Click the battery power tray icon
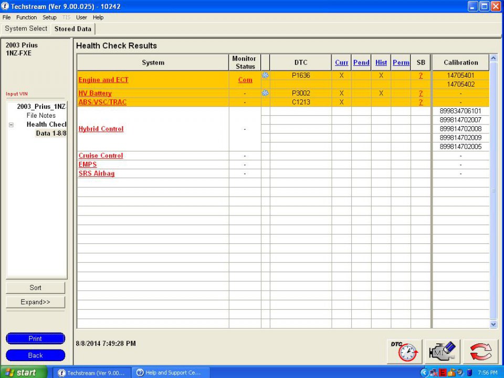Image resolution: width=504 pixels, height=378 pixels. coord(469,373)
